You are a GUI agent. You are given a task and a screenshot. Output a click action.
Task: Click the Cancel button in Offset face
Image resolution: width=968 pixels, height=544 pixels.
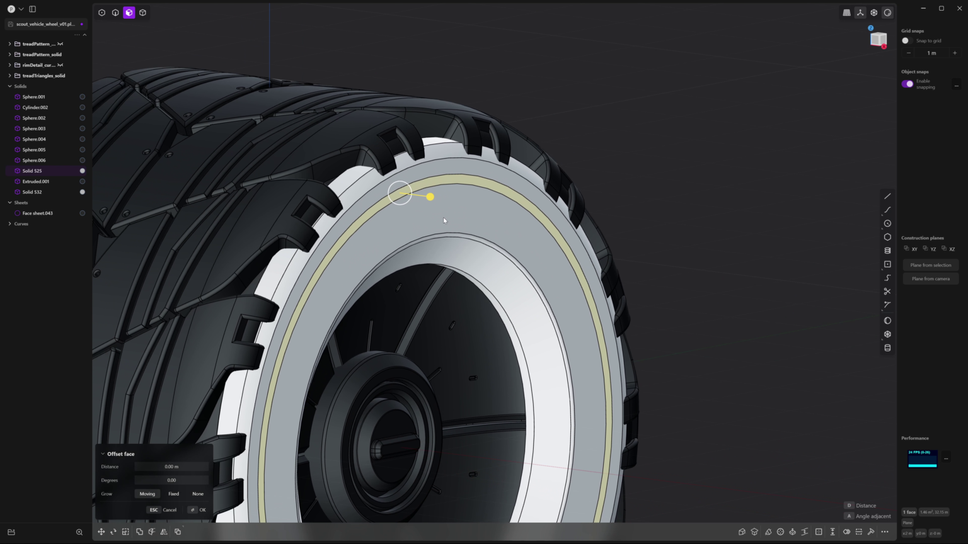click(x=163, y=510)
